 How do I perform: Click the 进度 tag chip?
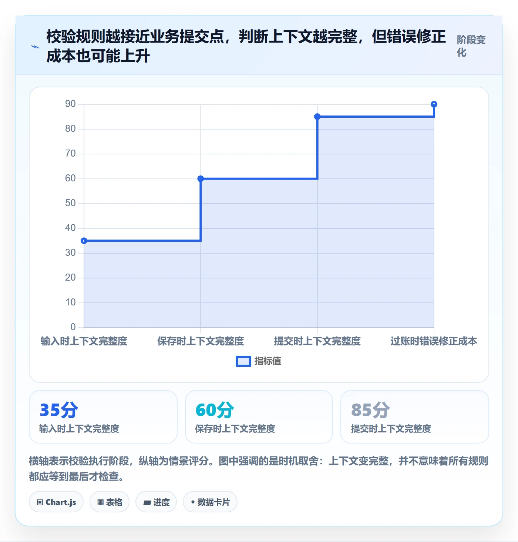click(x=156, y=502)
